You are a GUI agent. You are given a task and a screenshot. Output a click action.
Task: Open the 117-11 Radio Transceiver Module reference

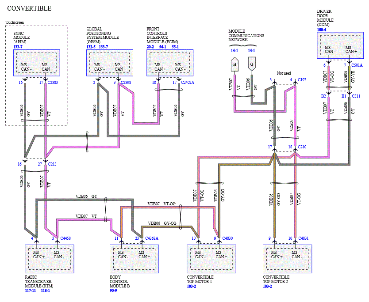pos(31,291)
